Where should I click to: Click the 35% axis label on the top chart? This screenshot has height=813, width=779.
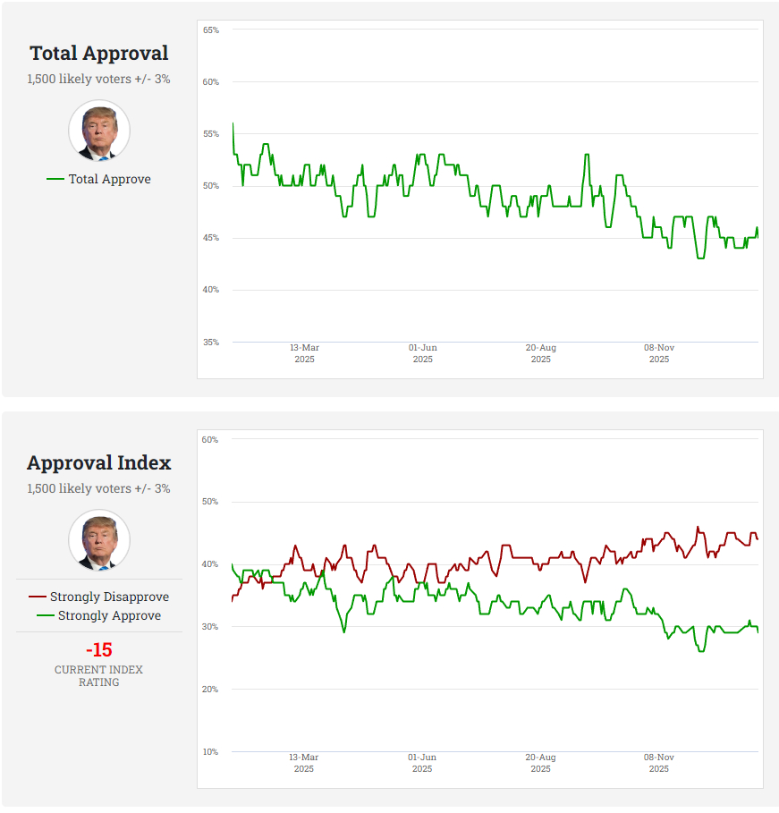[211, 342]
